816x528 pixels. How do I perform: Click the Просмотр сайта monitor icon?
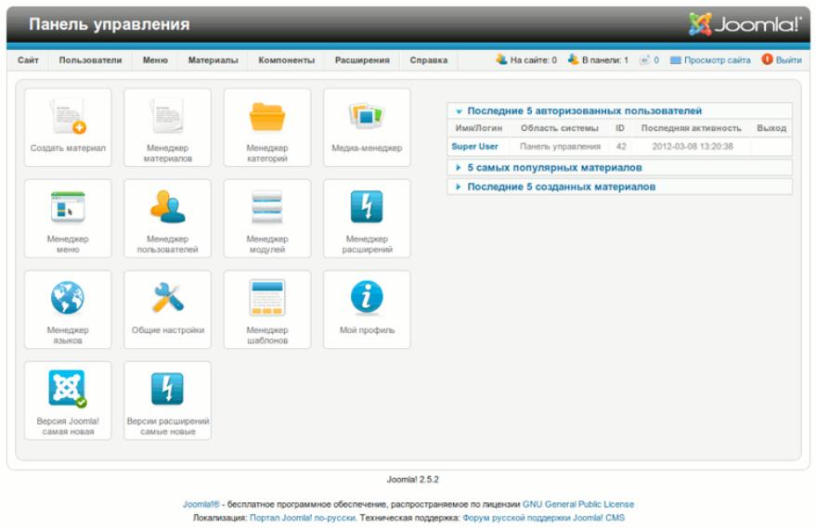pyautogui.click(x=676, y=60)
